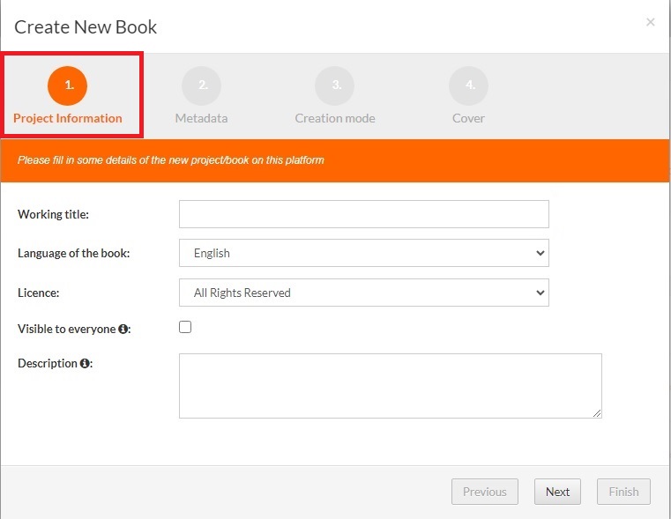Select the Project Information step label
The height and width of the screenshot is (519, 671).
pyautogui.click(x=68, y=118)
